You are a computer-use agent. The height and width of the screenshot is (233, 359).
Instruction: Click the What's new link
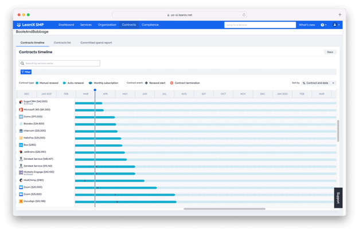pyautogui.click(x=307, y=25)
